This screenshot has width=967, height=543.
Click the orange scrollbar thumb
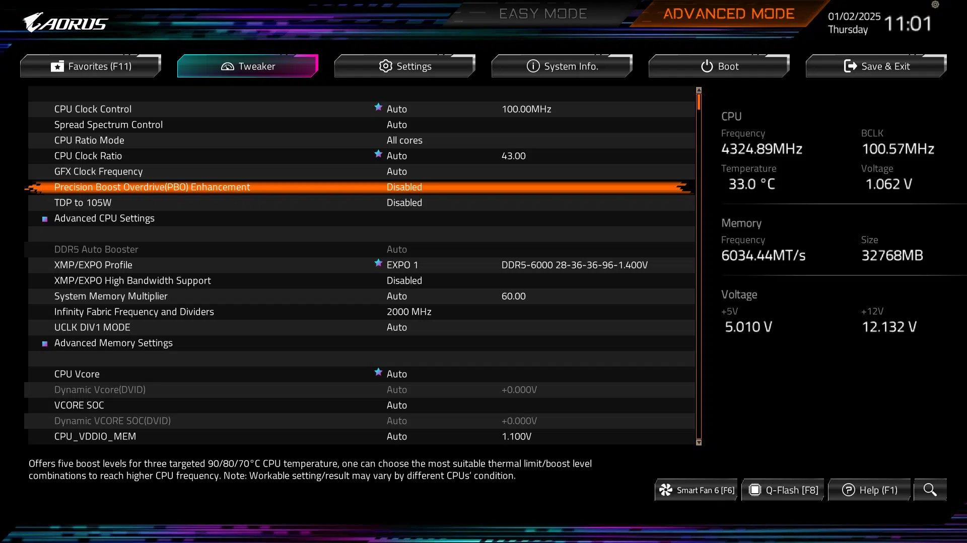(699, 102)
